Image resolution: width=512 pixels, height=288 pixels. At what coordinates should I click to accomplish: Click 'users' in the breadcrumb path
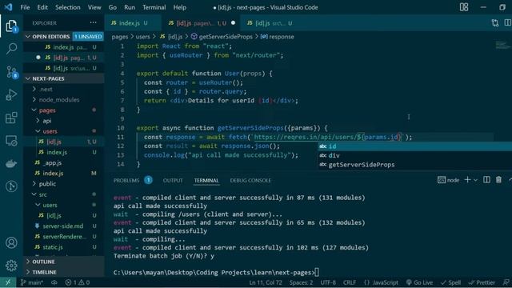(x=142, y=37)
